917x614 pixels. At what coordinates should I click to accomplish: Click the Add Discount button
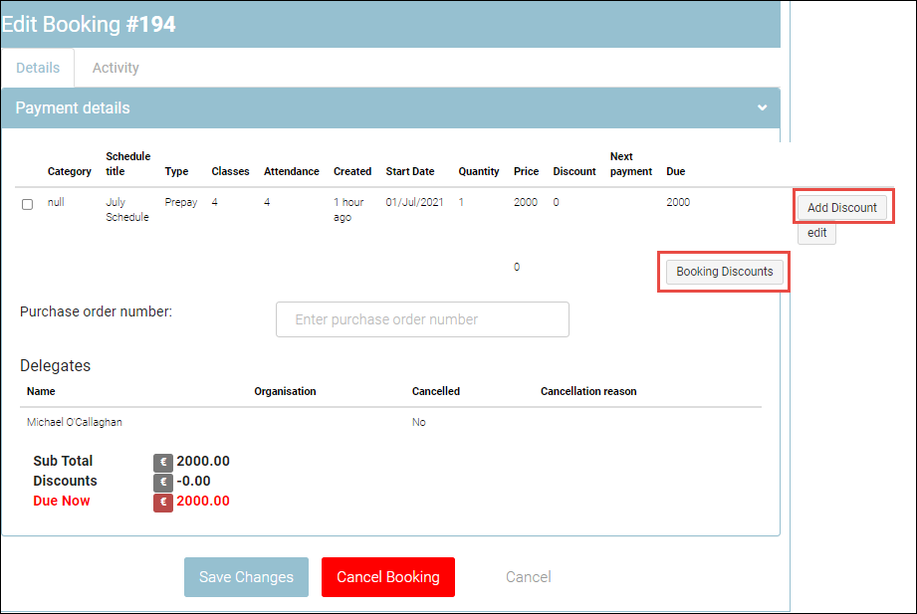coord(841,208)
